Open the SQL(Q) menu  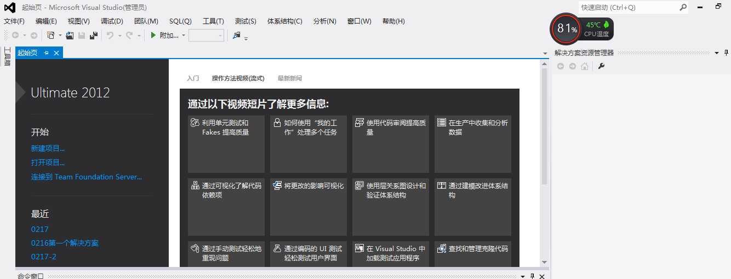click(180, 21)
